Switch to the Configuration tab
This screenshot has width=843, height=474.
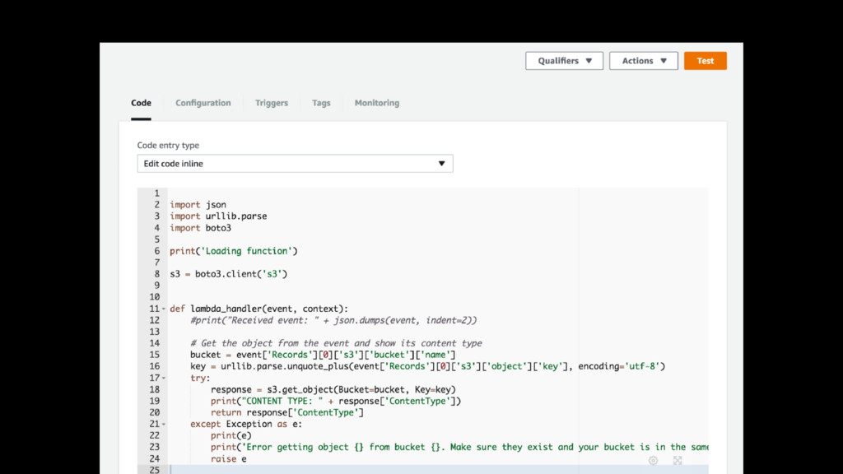(203, 103)
